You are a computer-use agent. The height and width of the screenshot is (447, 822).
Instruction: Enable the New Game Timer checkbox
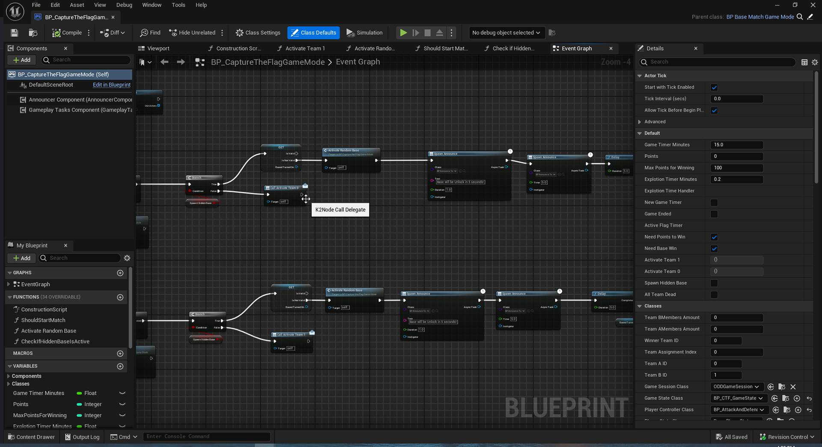[714, 203]
